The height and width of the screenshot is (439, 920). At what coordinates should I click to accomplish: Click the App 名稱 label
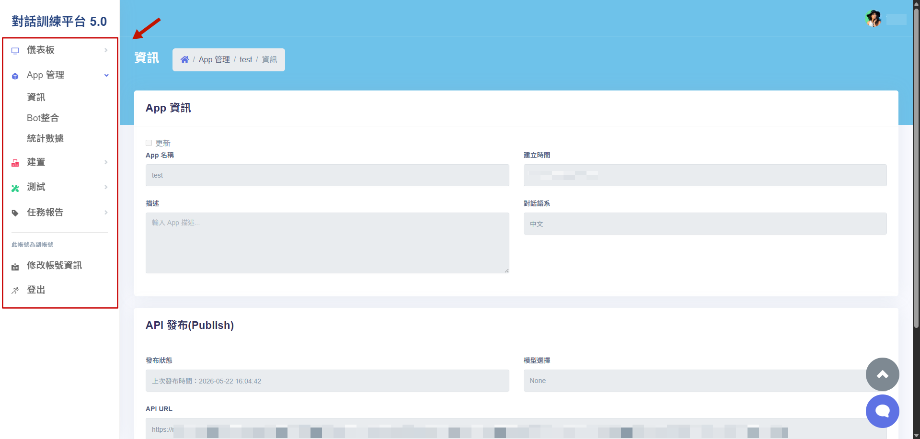pyautogui.click(x=160, y=155)
